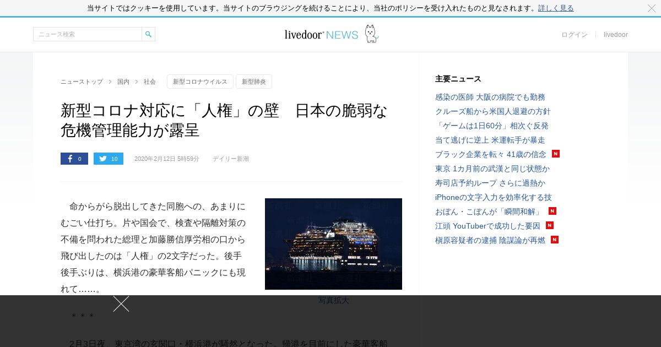Screen dimensions: 661x347
Task: Open 感染の医師 大阪の病院でも勤務 headline
Action: pyautogui.click(x=490, y=97)
